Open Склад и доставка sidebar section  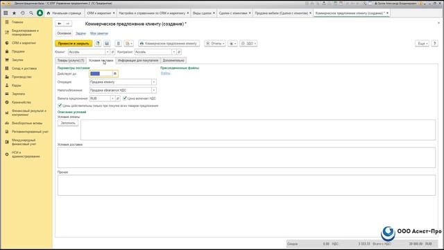pyautogui.click(x=24, y=68)
